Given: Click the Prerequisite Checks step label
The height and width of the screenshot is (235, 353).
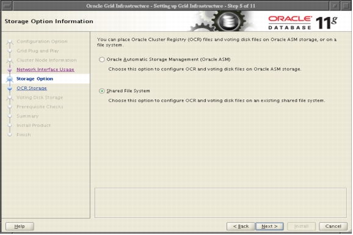Looking at the screenshot, I should 40,107.
